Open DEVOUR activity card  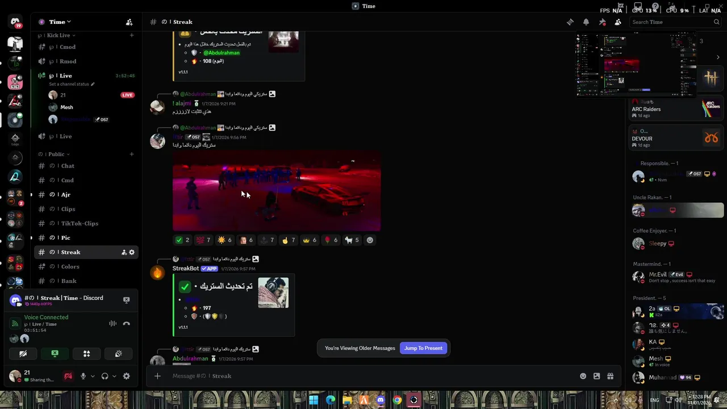(676, 138)
